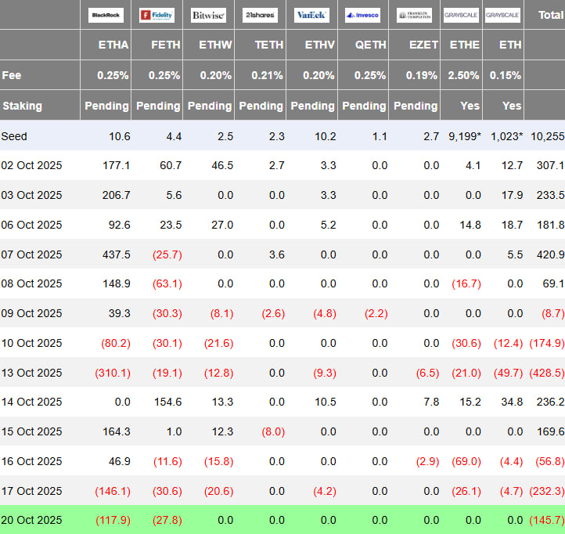Select the Fee row label

coord(12,75)
